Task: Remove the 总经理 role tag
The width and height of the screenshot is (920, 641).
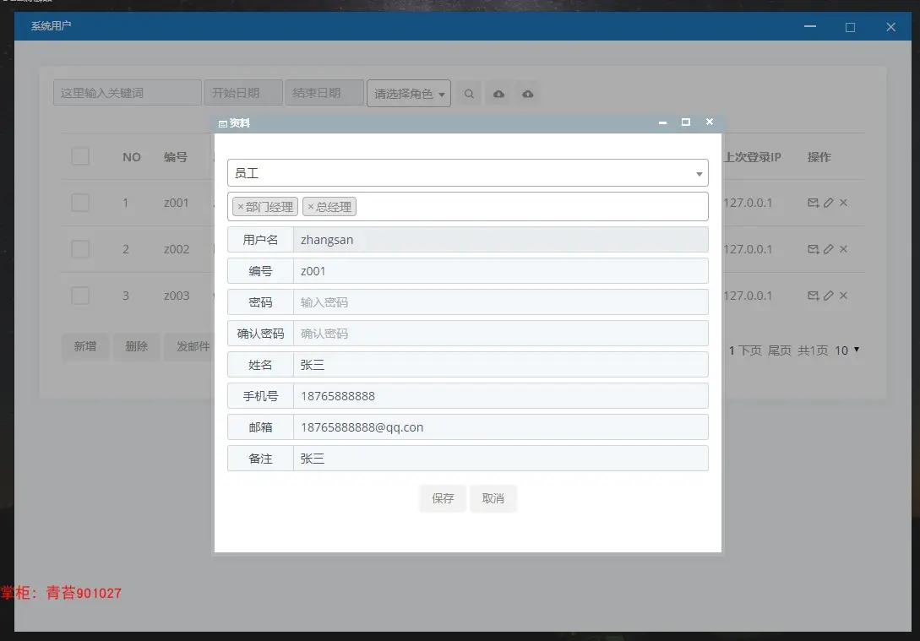Action: [x=311, y=206]
